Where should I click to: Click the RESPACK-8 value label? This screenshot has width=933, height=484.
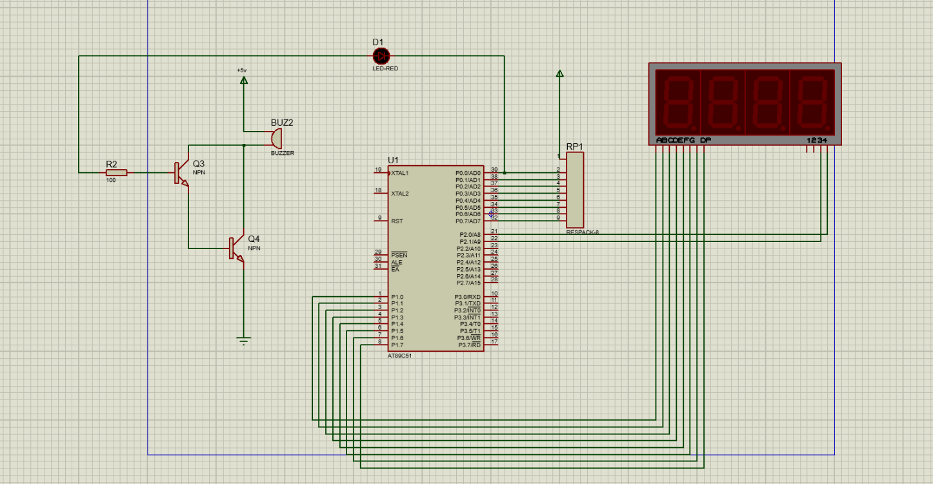[x=582, y=232]
